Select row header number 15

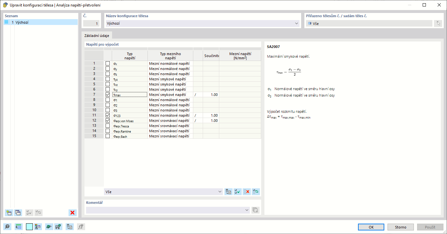(94, 136)
